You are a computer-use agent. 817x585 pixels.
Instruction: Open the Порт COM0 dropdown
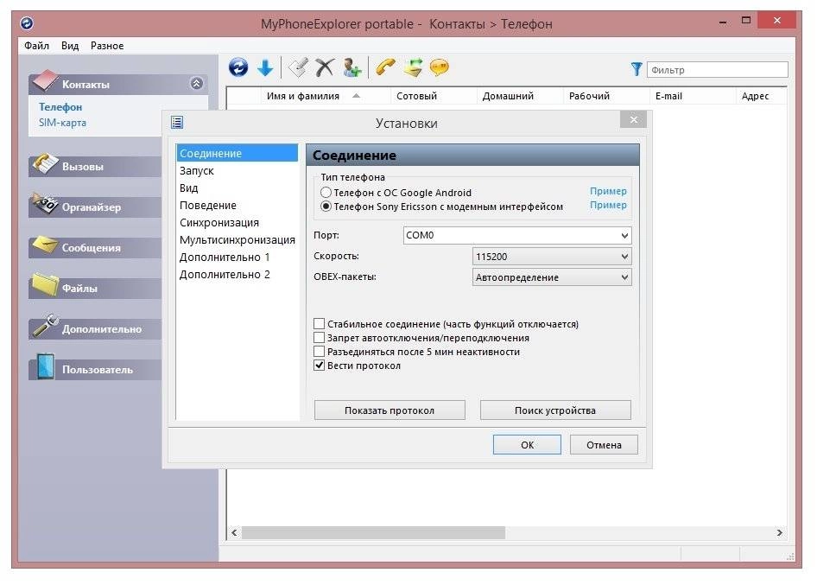[517, 235]
